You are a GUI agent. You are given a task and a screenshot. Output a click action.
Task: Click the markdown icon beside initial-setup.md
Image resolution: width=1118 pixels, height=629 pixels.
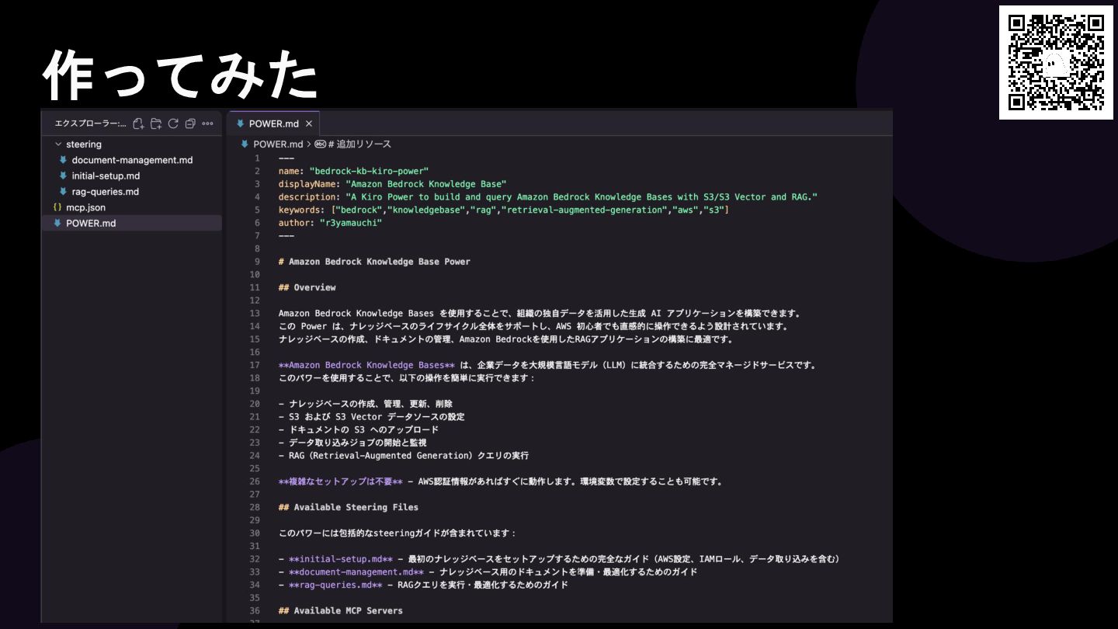[x=63, y=175]
